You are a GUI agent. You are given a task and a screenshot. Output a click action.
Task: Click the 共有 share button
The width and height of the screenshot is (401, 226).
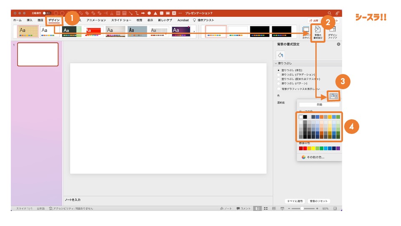pyautogui.click(x=314, y=21)
